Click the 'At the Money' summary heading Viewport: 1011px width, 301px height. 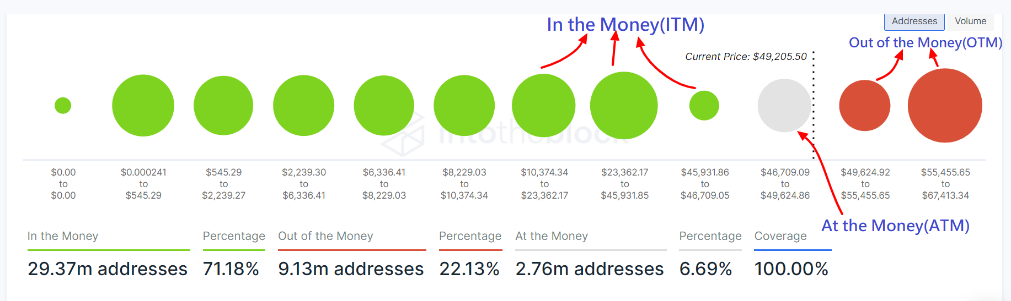552,236
